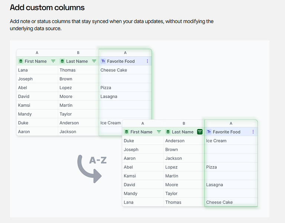Click column letter B in upper table
285x223 pixels.
[78, 53]
